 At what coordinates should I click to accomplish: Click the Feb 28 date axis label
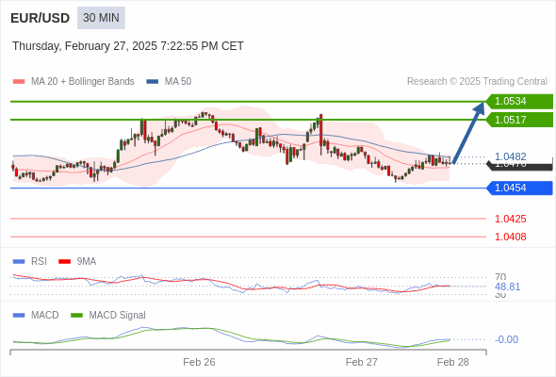[453, 362]
